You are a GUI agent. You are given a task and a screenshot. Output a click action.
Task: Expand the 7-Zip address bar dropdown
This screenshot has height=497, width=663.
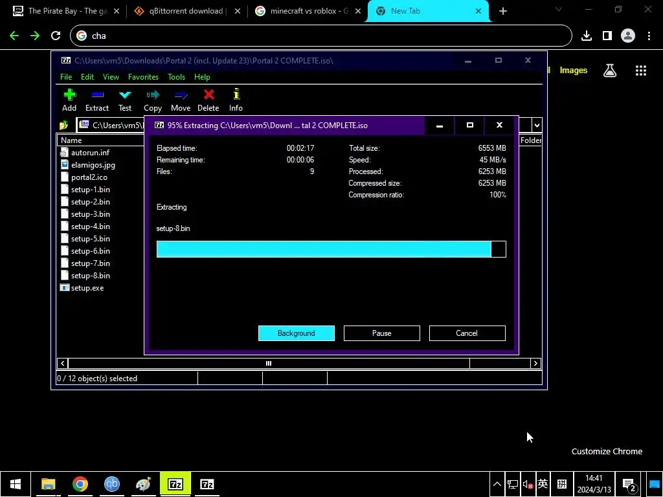tap(537, 125)
